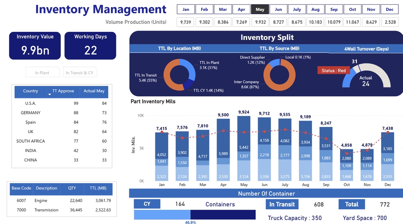Sort table by Actual May column header
403x224 pixels.
(x=94, y=91)
